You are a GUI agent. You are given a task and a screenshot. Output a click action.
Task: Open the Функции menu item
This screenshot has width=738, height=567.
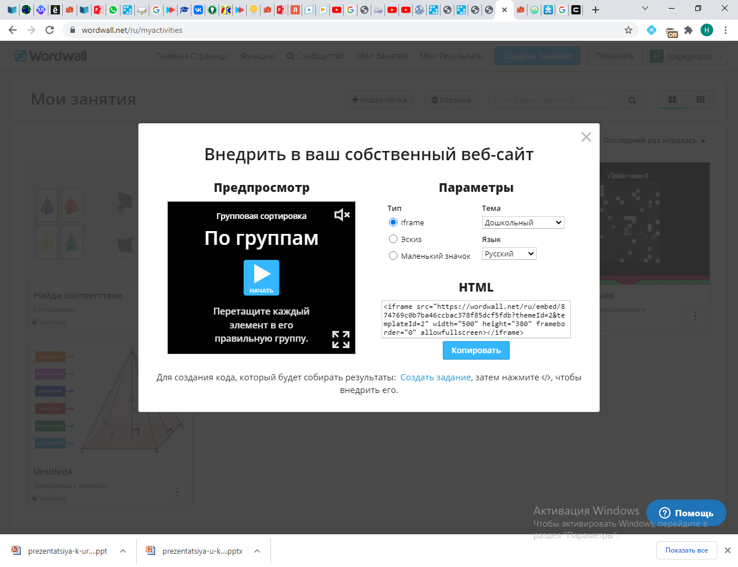pos(258,56)
